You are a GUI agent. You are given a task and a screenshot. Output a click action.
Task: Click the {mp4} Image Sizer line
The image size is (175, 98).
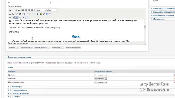(x=35, y=27)
